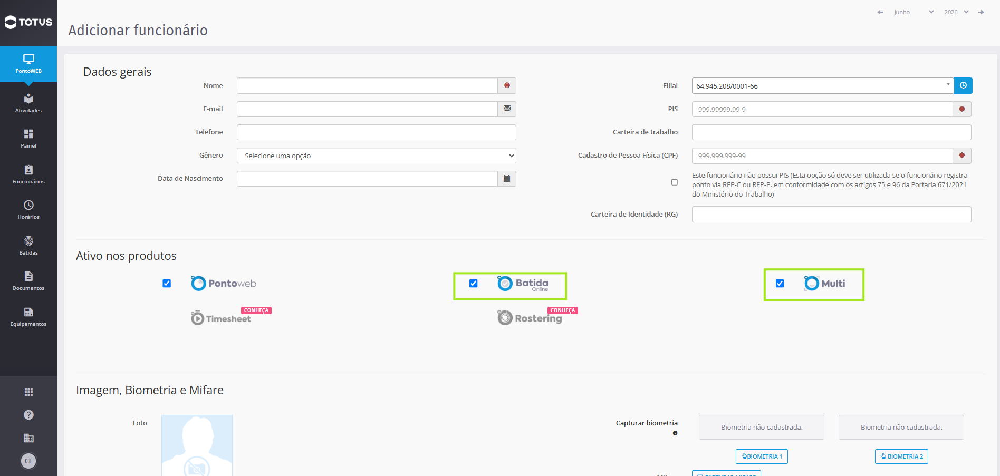Open the Horários section
Viewport: 1000px width, 476px height.
(x=28, y=210)
